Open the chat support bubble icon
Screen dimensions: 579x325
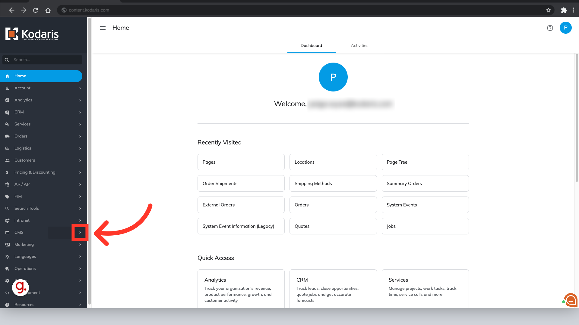[x=571, y=300]
